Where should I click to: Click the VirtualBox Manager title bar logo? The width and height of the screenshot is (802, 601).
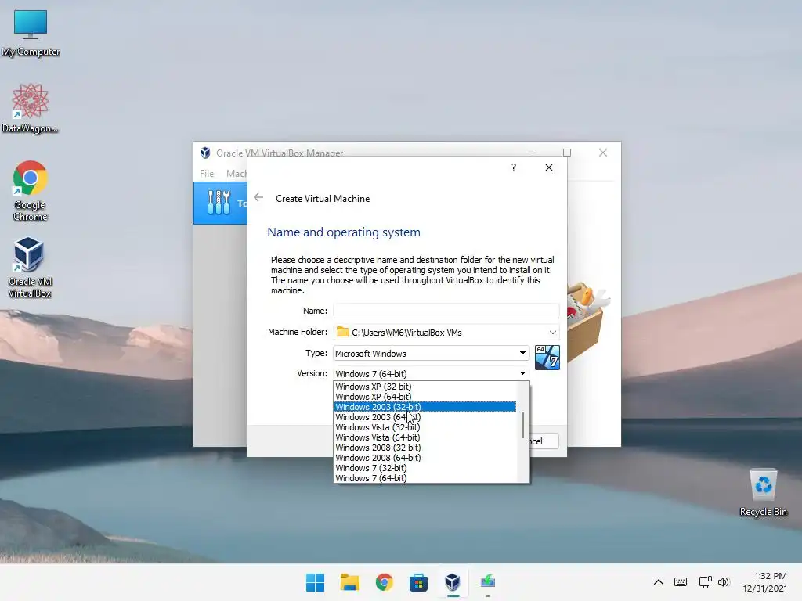[206, 153]
